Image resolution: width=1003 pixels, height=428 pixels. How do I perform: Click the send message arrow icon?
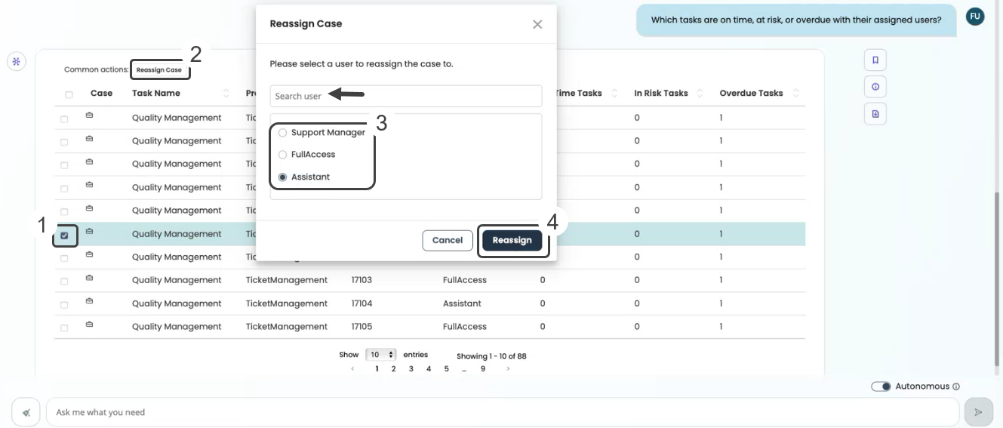[978, 412]
